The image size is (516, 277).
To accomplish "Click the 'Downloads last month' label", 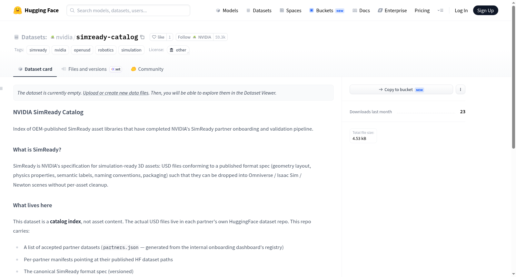I will 371,112.
